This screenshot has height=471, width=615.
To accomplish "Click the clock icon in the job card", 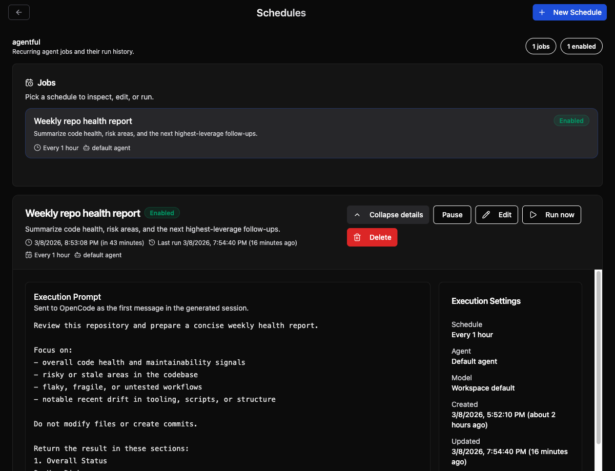I will pos(37,148).
